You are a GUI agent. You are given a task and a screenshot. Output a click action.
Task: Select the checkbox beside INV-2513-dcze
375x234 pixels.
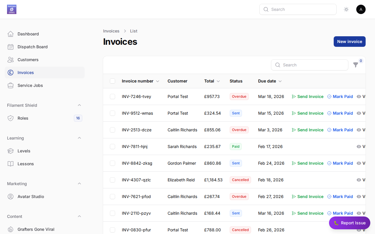(112, 130)
